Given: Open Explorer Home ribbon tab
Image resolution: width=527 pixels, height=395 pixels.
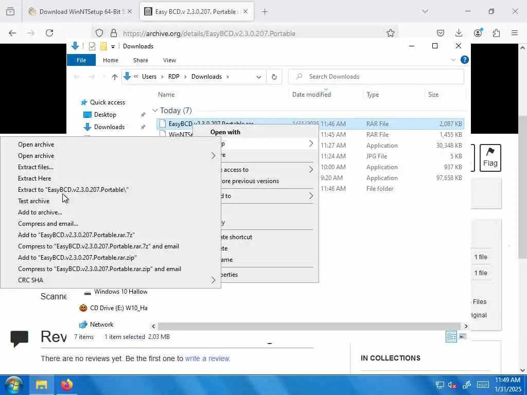Looking at the screenshot, I should point(111,60).
